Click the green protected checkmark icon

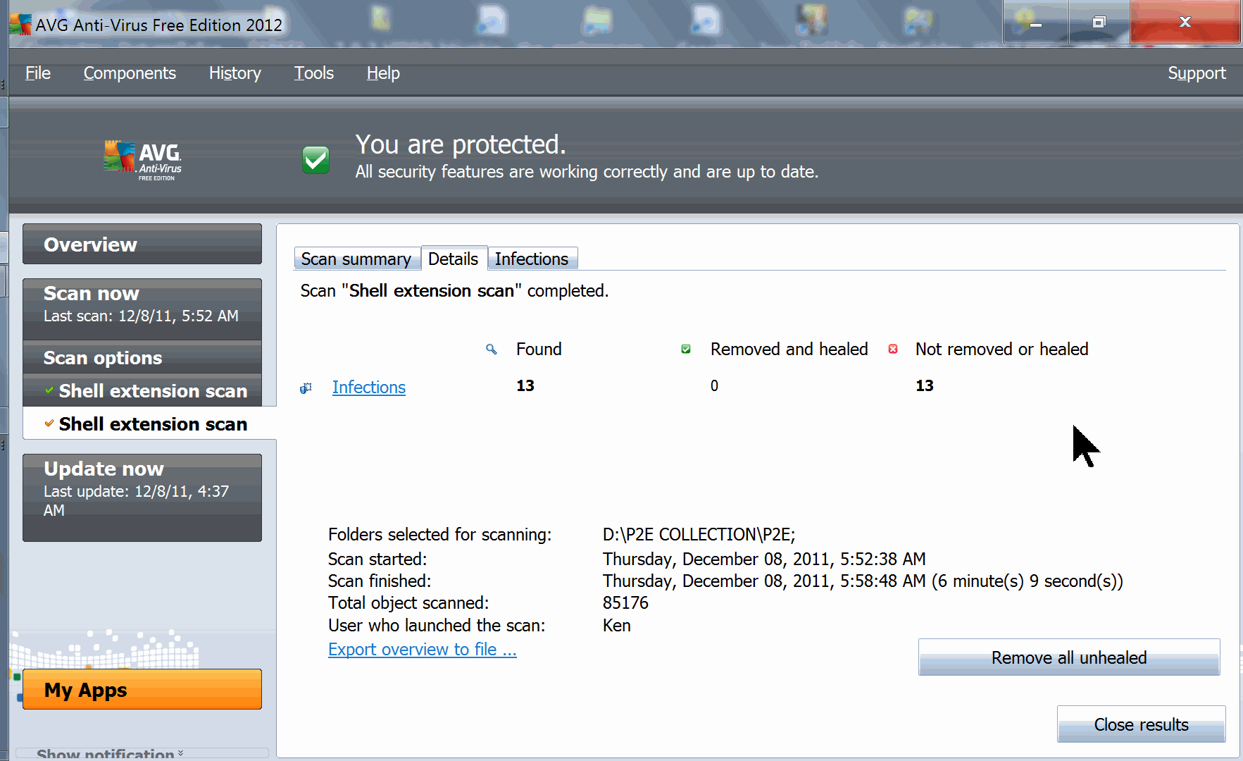tap(316, 160)
